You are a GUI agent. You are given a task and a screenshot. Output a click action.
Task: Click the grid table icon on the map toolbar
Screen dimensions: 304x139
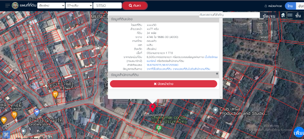(x=290, y=15)
